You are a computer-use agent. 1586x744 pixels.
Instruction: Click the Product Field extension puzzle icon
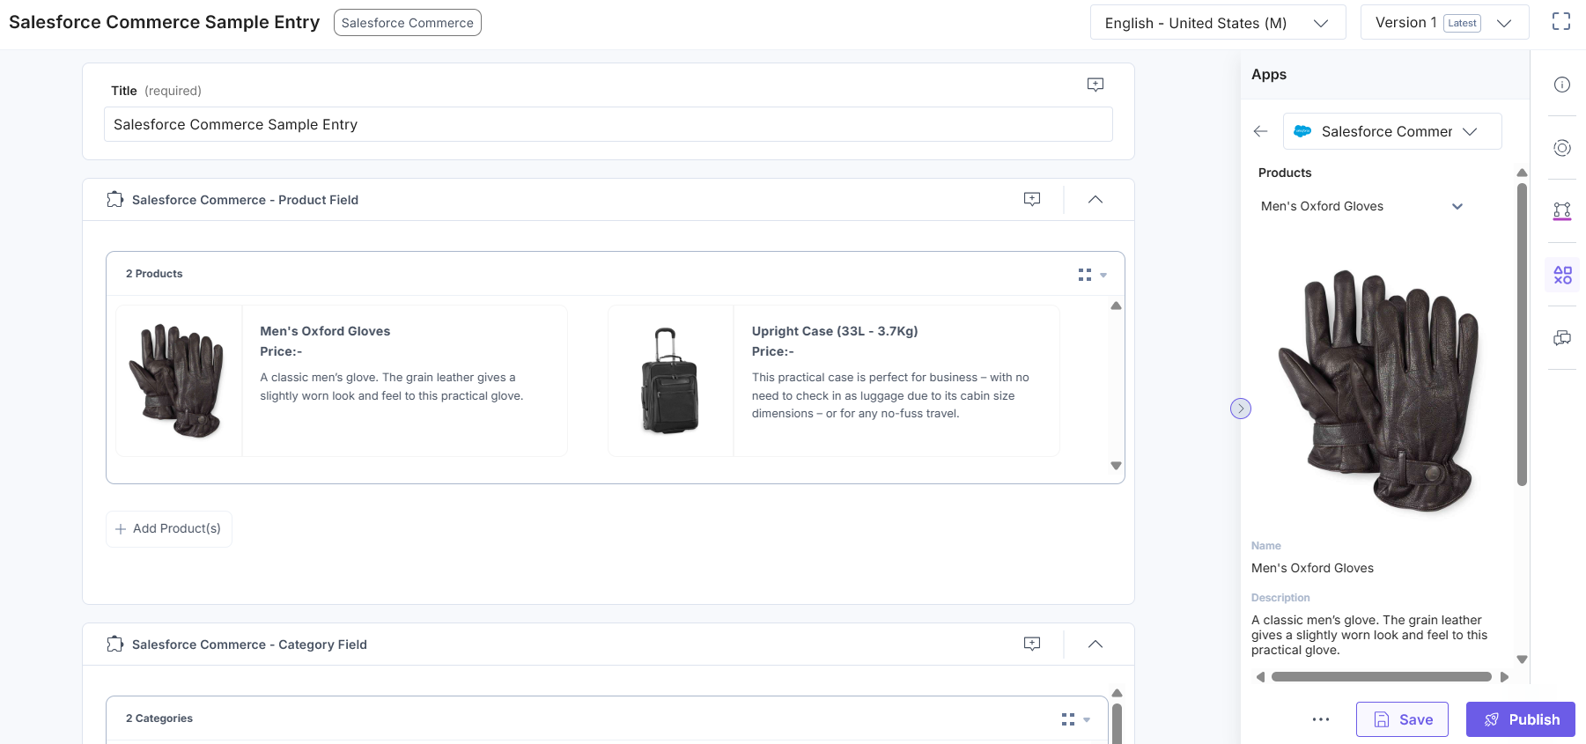click(x=114, y=200)
